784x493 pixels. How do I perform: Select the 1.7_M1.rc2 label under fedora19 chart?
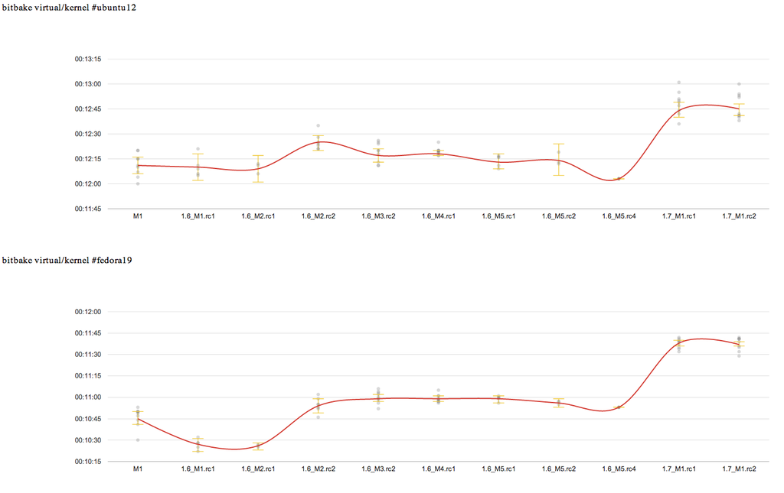pos(739,469)
